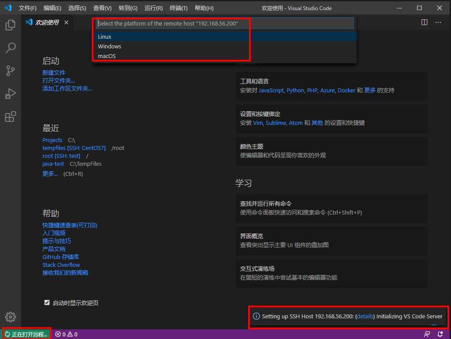451x339 pixels.
Task: Open recent tempfiles [SSH: CentOS7] link
Action: click(x=74, y=148)
